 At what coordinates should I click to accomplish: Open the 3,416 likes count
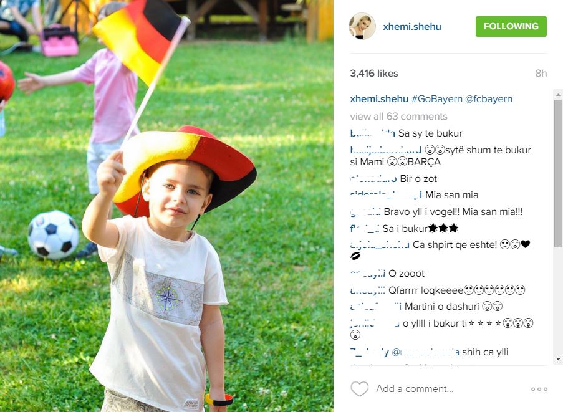click(374, 73)
